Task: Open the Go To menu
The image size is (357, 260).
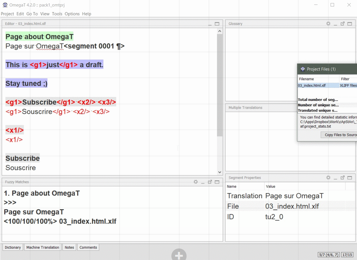Action: 32,14
